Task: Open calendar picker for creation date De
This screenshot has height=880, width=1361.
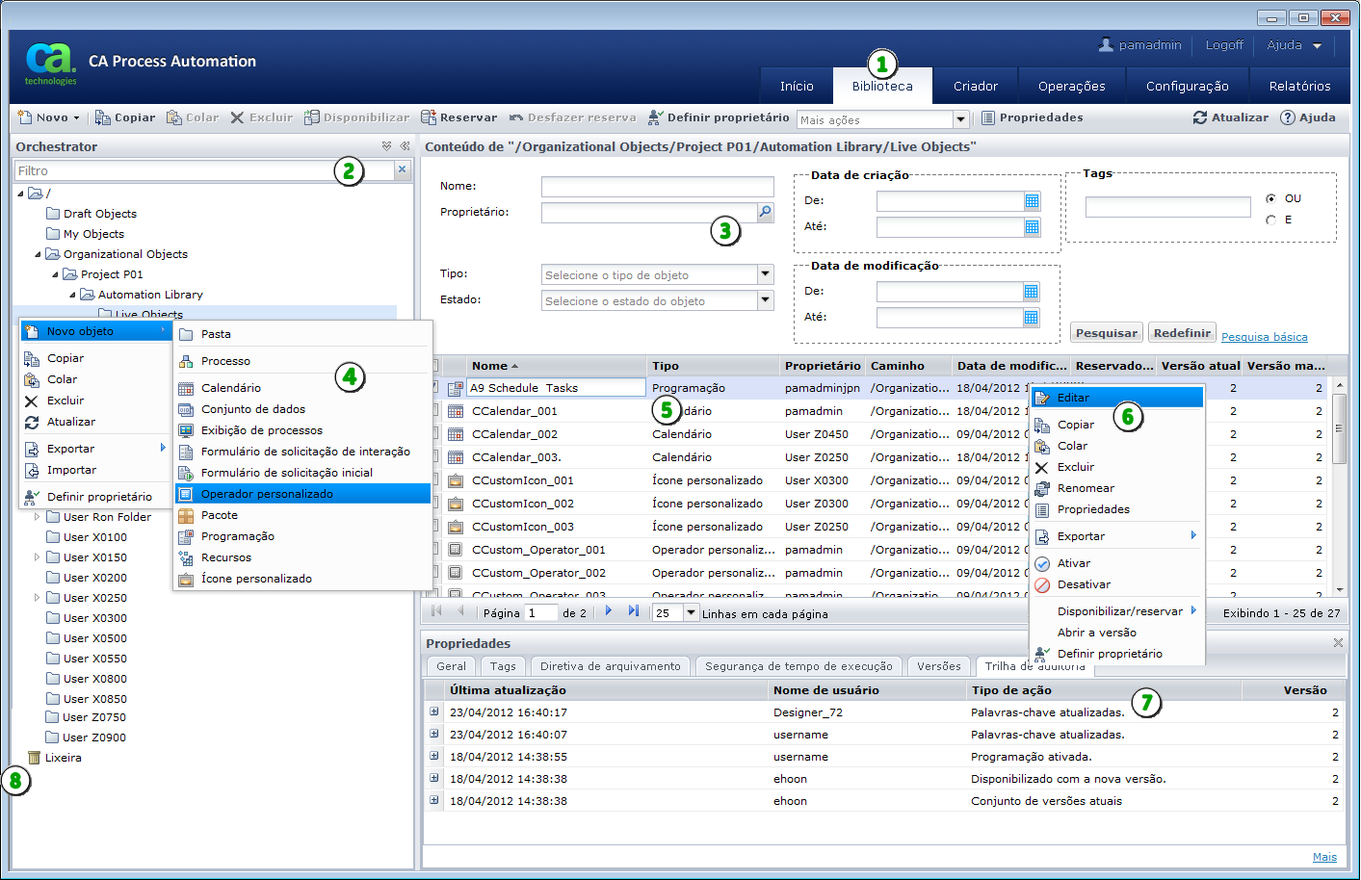Action: tap(1032, 201)
